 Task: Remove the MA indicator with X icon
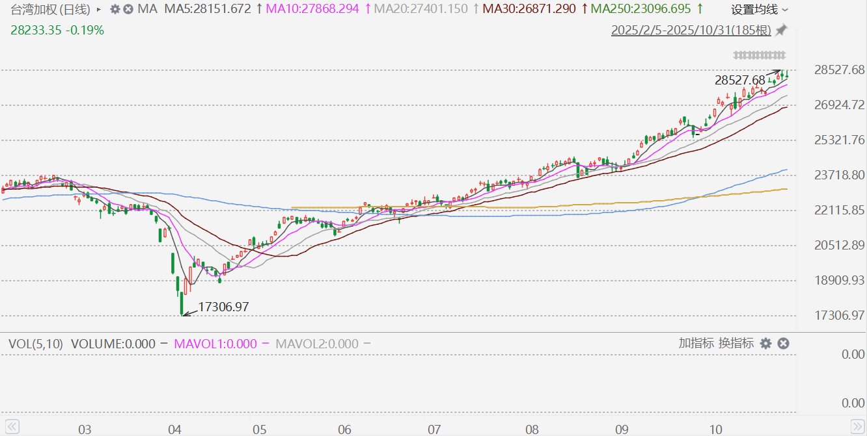(128, 10)
